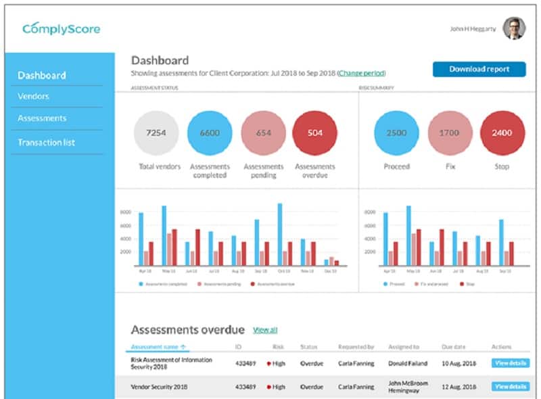The image size is (541, 399).
Task: Toggle Assessments completed legend in left chart
Action: (x=163, y=284)
